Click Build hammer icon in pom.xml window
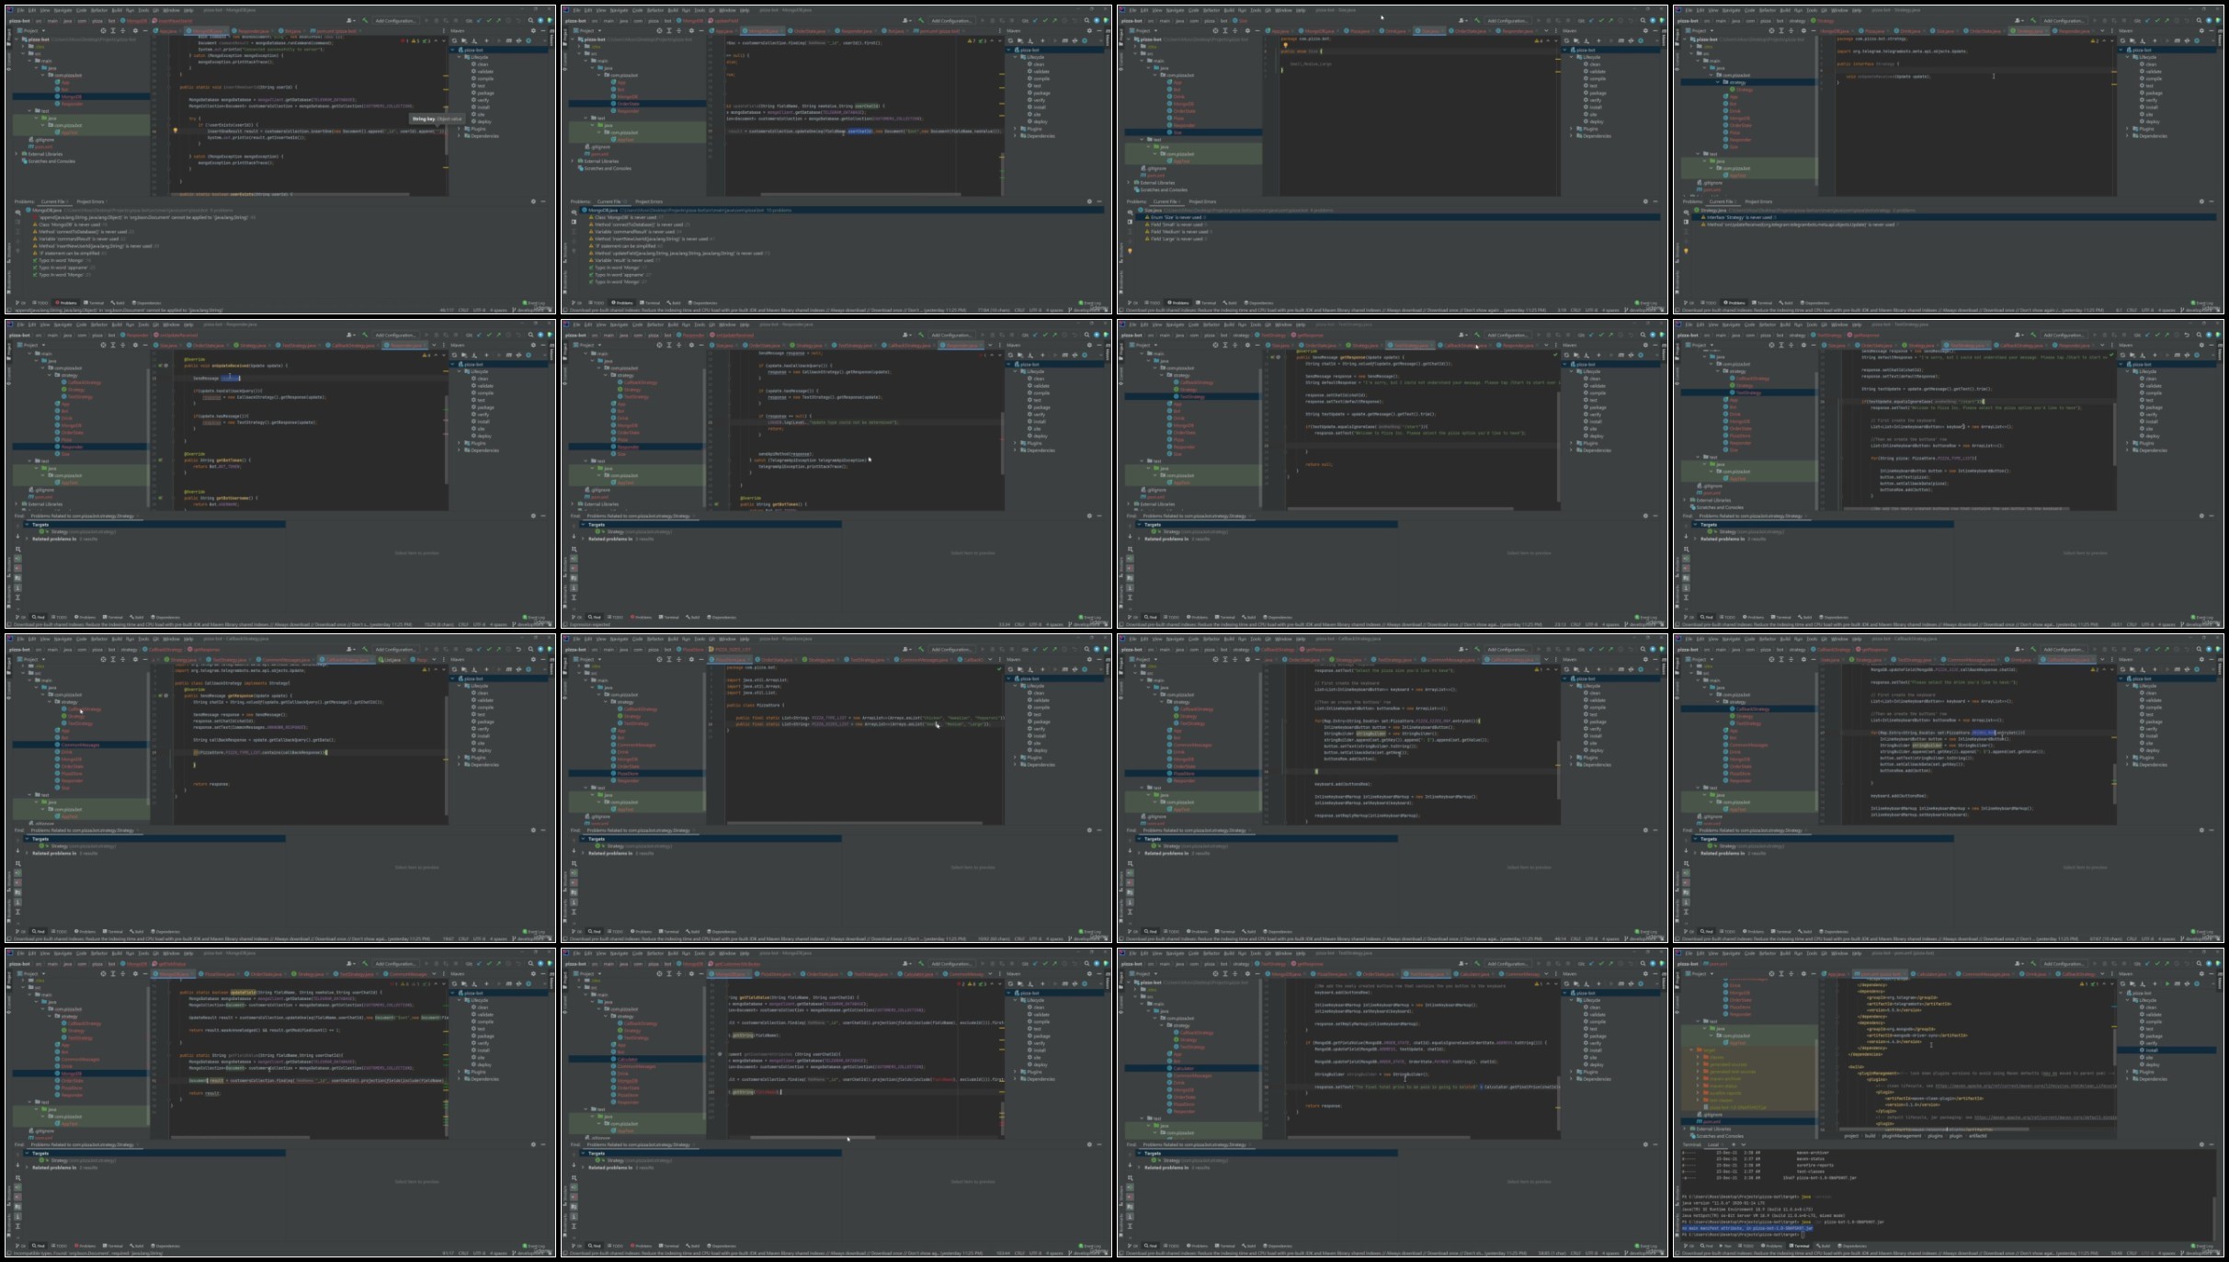The width and height of the screenshot is (2229, 1262). point(2033,963)
